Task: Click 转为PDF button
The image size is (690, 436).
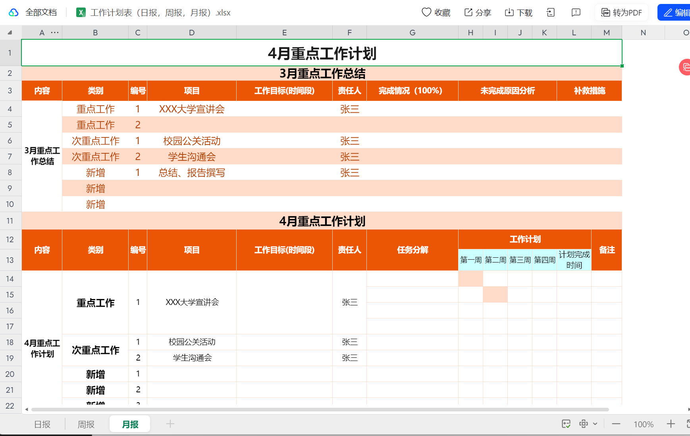Action: tap(621, 13)
